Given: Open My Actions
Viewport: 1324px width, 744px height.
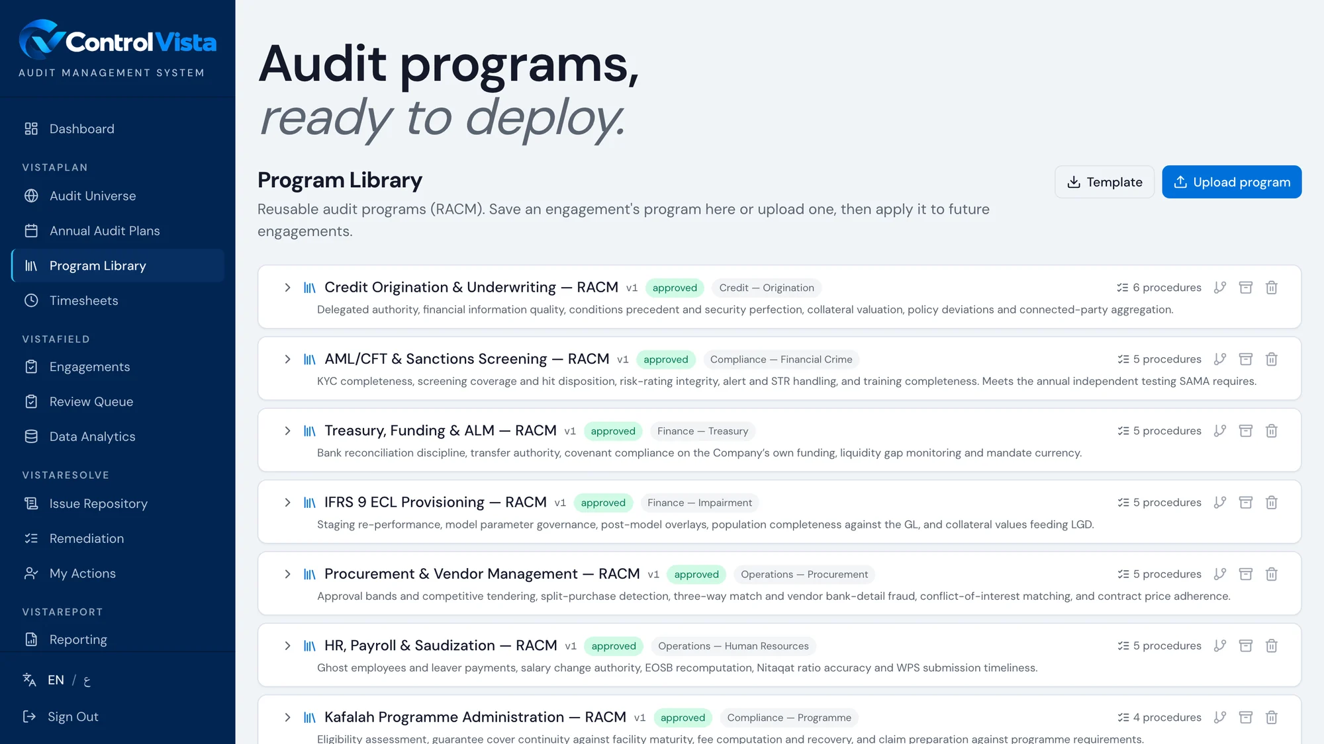Looking at the screenshot, I should click(118, 573).
